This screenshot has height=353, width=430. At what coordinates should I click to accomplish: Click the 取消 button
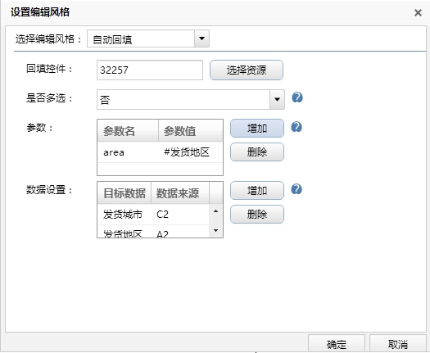pyautogui.click(x=397, y=343)
